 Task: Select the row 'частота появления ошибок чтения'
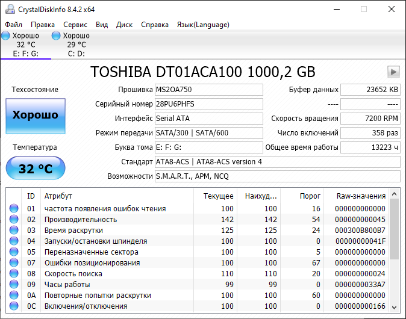tap(198, 208)
